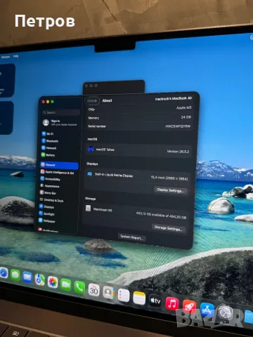Open Desktop & Dock settings
The width and height of the screenshot is (253, 337).
point(51,200)
